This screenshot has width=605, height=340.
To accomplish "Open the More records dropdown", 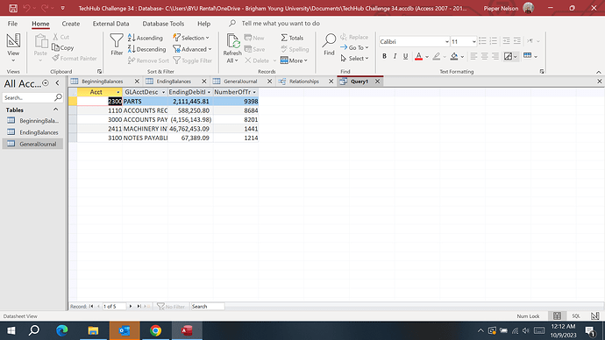I will coord(294,60).
